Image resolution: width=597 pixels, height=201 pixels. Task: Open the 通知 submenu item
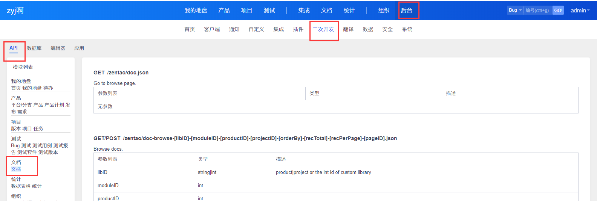(234, 29)
